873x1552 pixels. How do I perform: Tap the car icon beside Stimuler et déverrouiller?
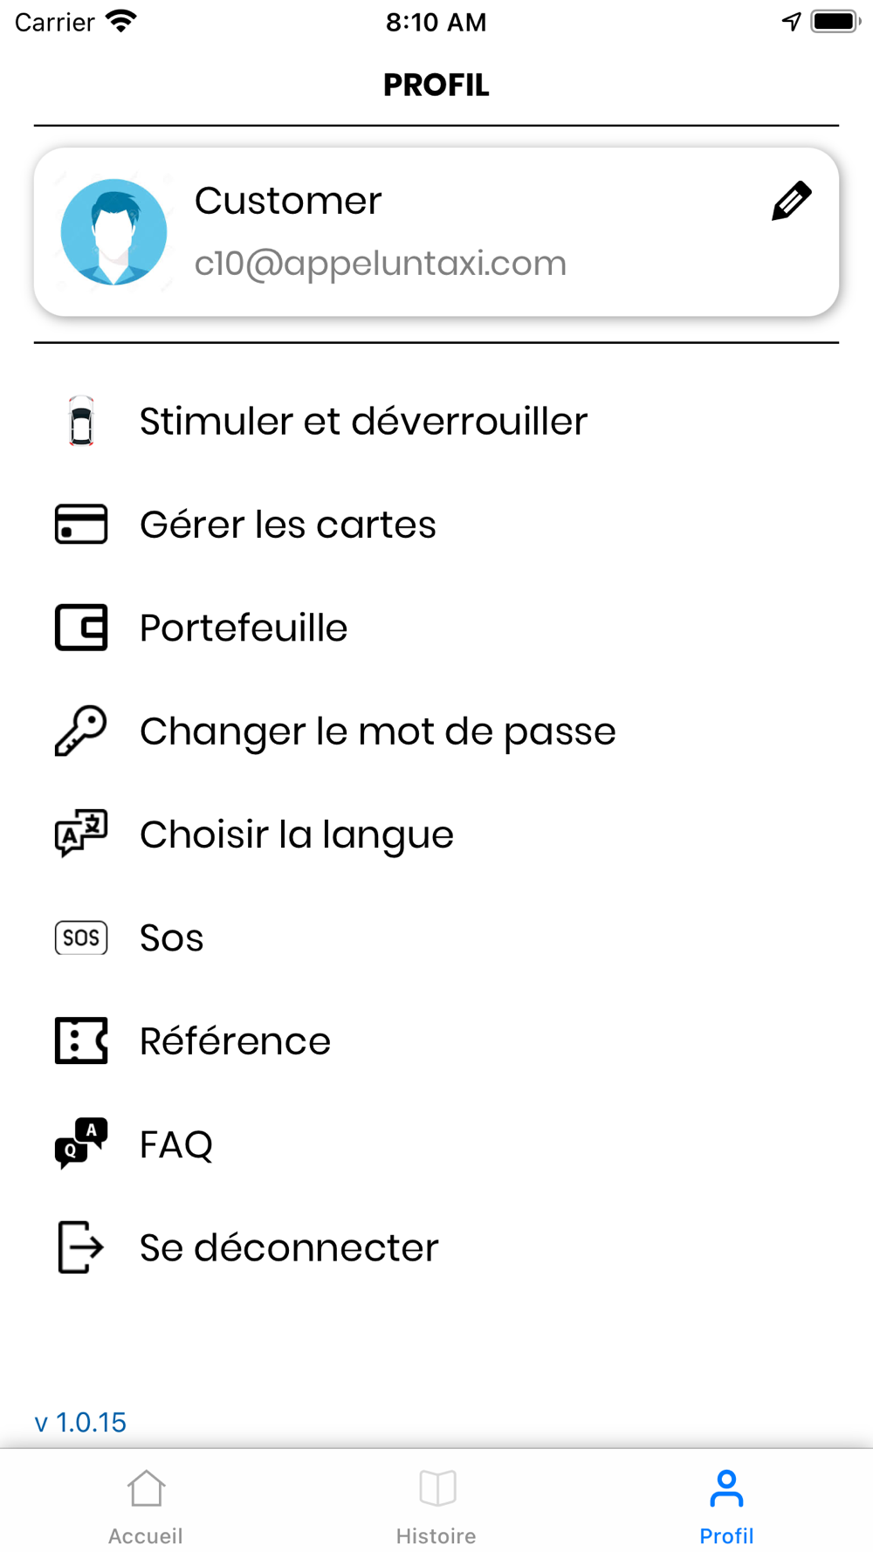click(81, 421)
